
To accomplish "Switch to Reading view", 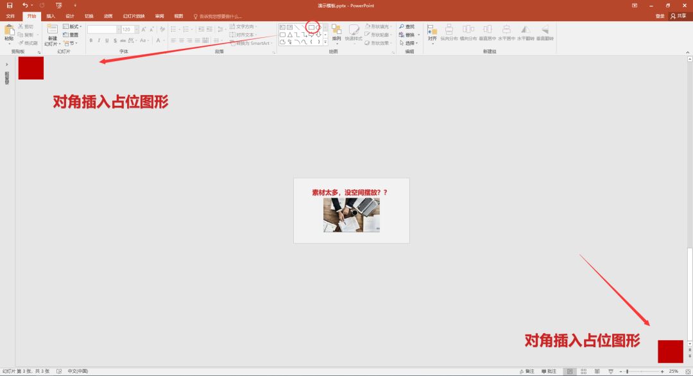I will (597, 372).
